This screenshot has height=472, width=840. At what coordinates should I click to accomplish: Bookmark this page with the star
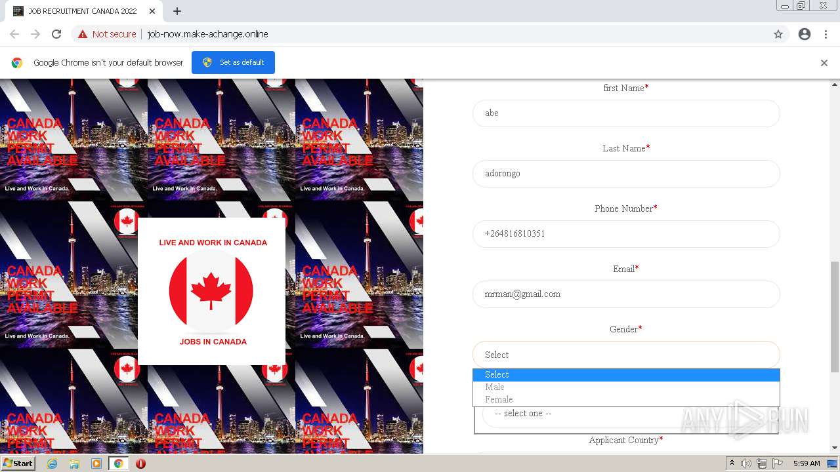pyautogui.click(x=778, y=34)
